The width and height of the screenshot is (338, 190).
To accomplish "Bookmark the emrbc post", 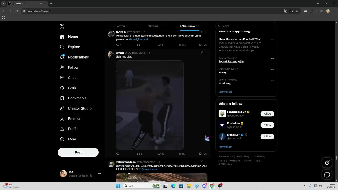I will coord(200,154).
